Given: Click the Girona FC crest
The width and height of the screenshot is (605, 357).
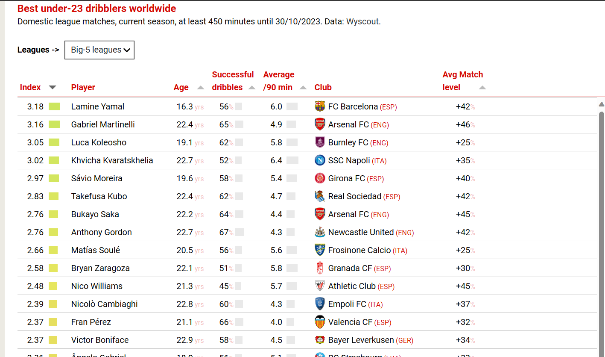Looking at the screenshot, I should [x=319, y=178].
